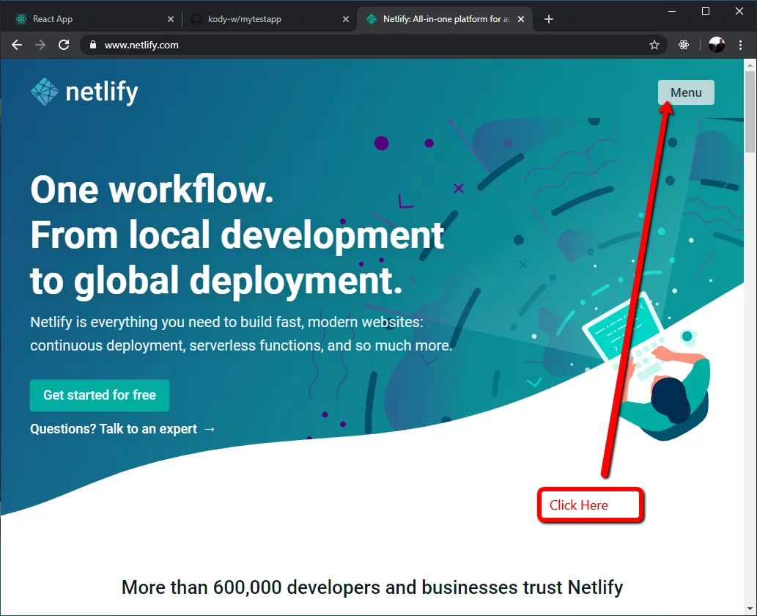Reload the Netlify page
The height and width of the screenshot is (616, 757).
point(64,45)
